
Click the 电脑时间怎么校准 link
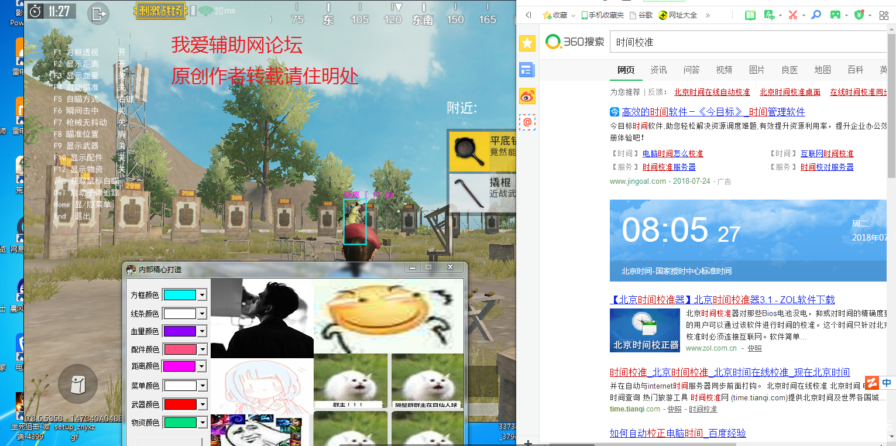tap(672, 153)
